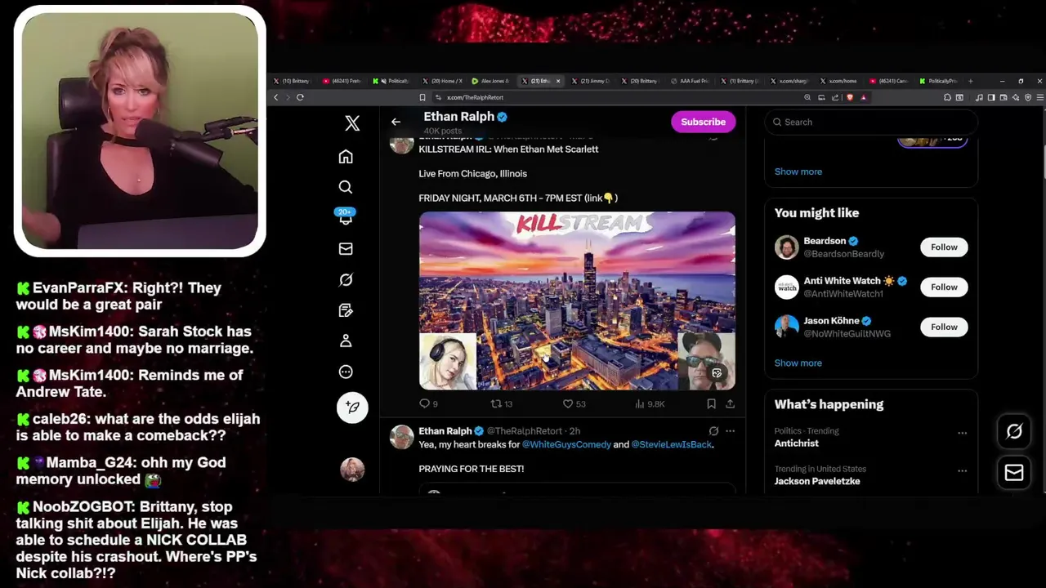Open Explore via the sidebar magnifier icon
Image resolution: width=1046 pixels, height=588 pixels.
[346, 187]
